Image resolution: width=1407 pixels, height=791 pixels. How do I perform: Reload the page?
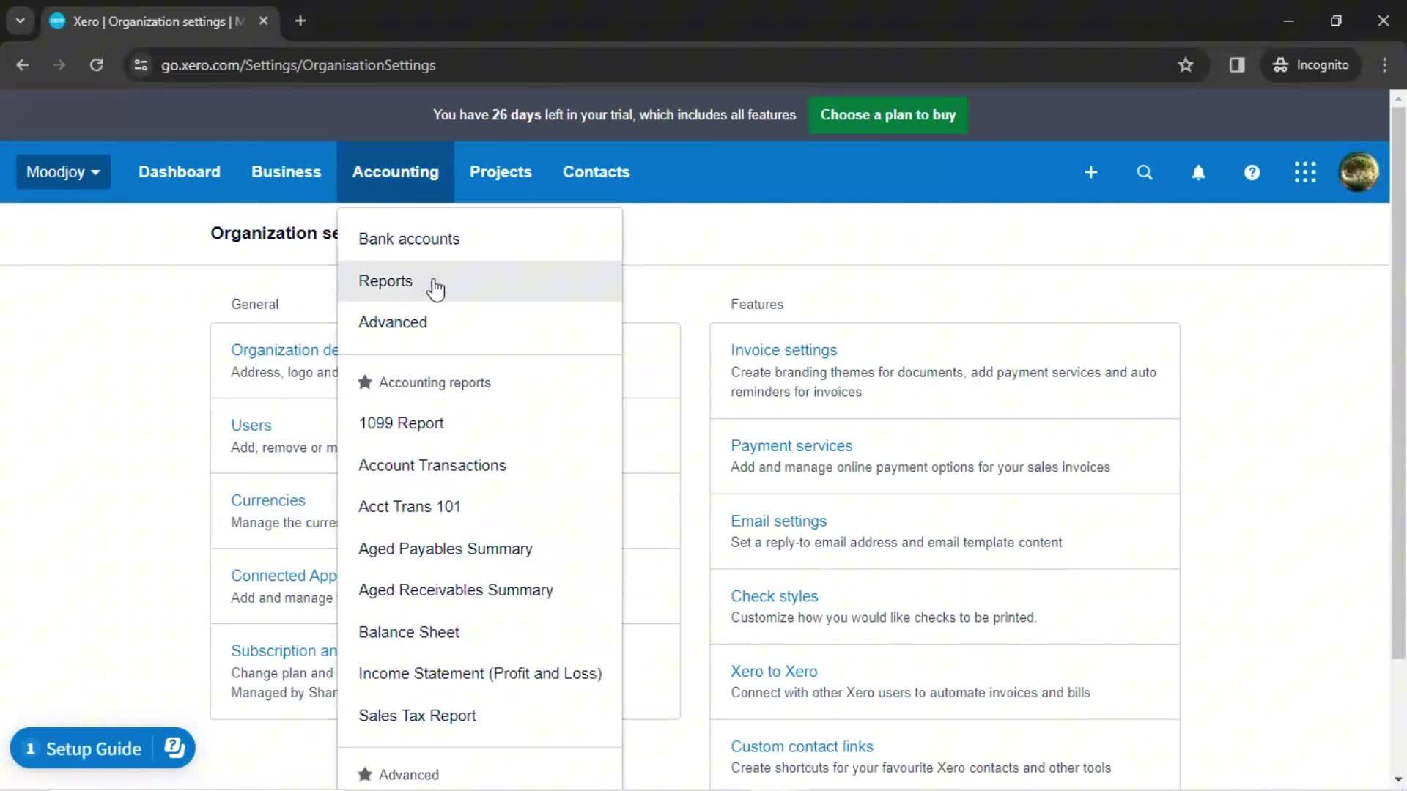96,65
